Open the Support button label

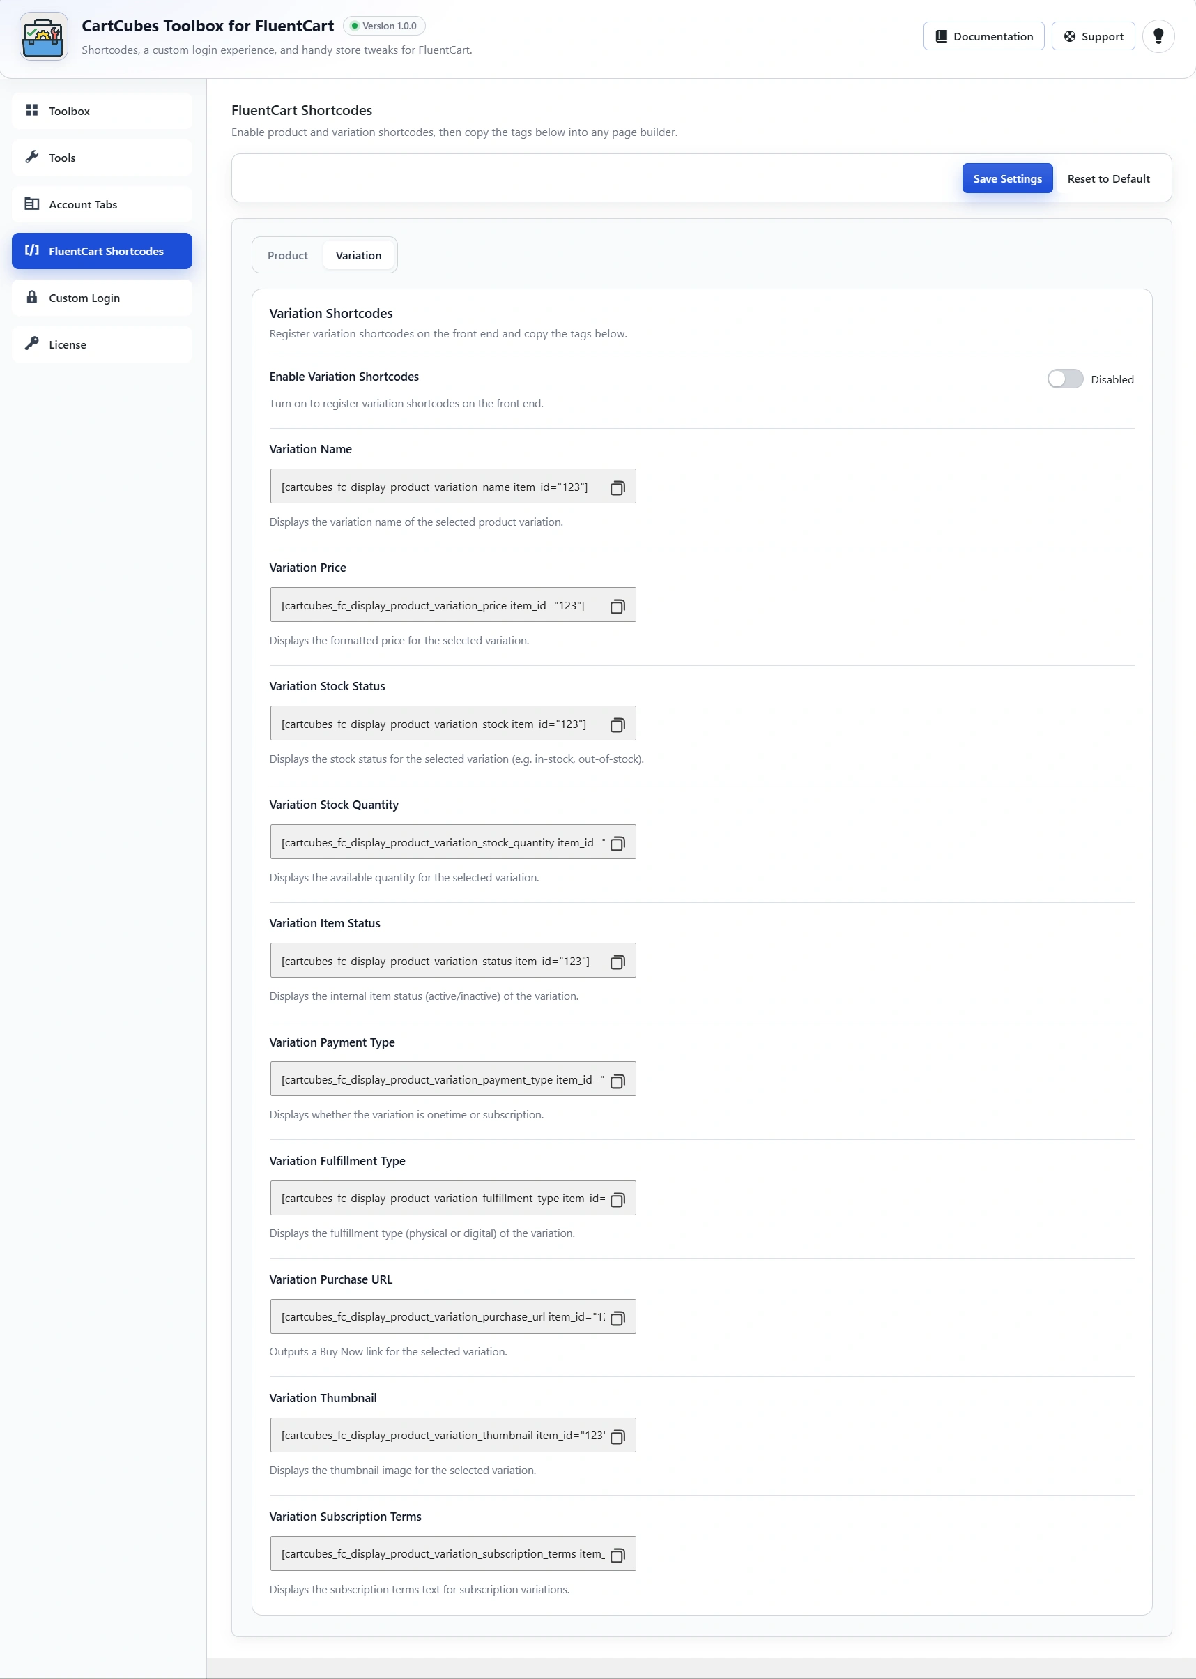click(1102, 36)
